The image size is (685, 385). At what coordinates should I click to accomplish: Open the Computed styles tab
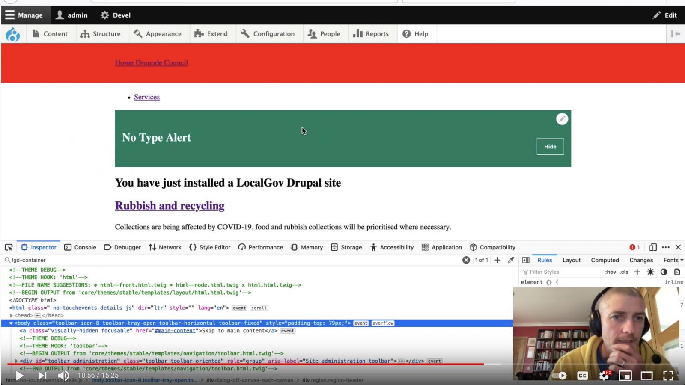pos(605,260)
